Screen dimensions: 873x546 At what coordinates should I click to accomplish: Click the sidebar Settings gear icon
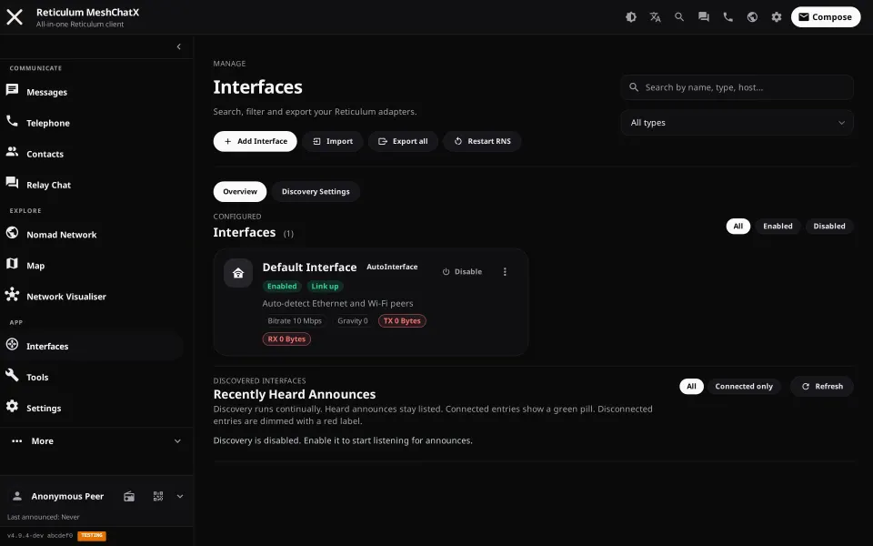[12, 406]
